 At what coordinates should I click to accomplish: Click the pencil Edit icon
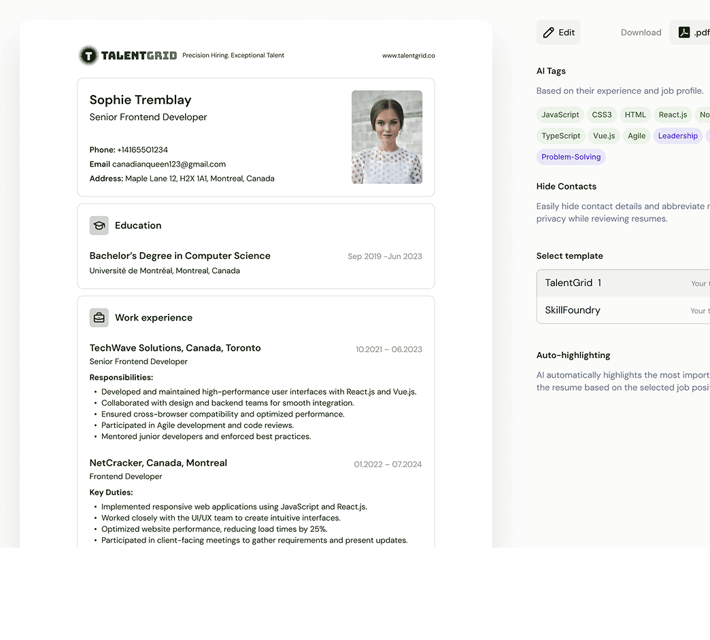coord(549,33)
